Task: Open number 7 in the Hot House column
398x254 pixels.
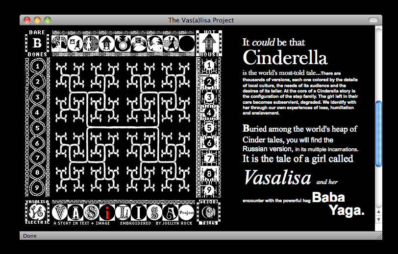Action: tap(209, 159)
